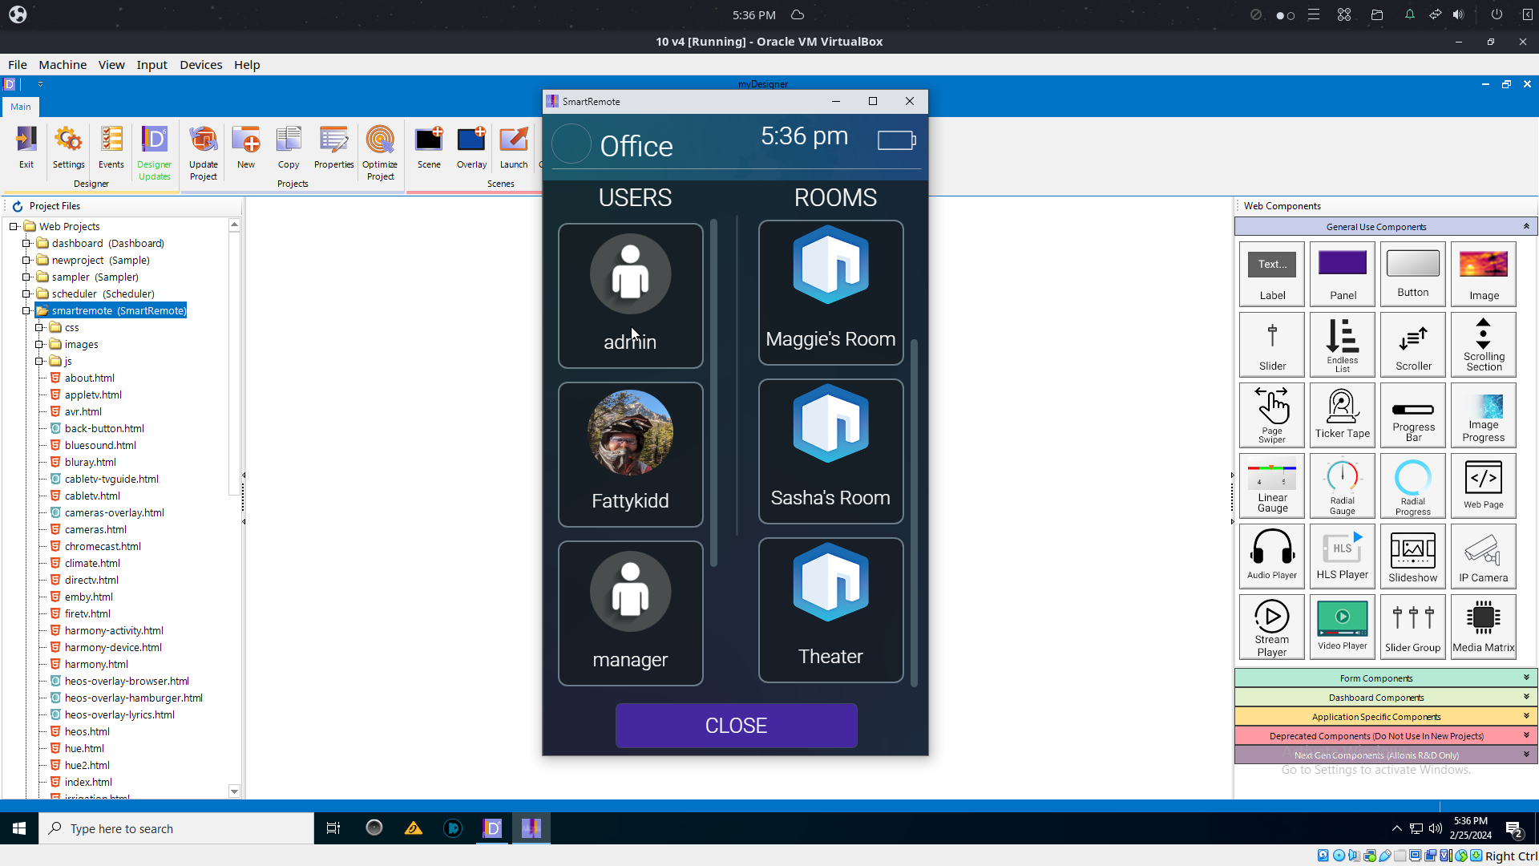
Task: Select the Media Matrix component
Action: pyautogui.click(x=1484, y=627)
